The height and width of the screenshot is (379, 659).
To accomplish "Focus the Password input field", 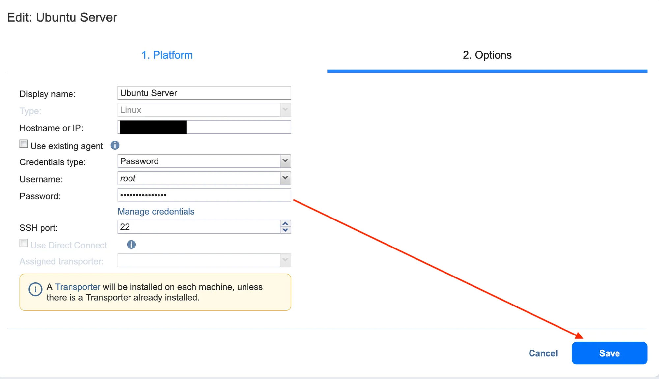I will pyautogui.click(x=204, y=195).
